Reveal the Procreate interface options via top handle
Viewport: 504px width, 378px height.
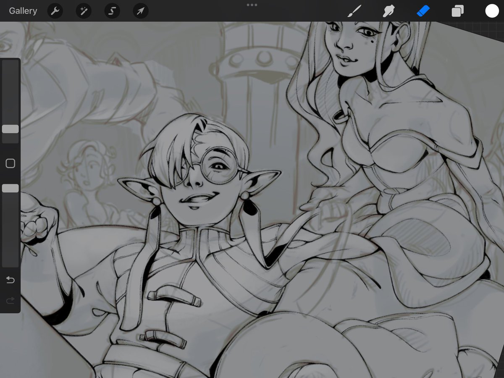click(x=252, y=5)
